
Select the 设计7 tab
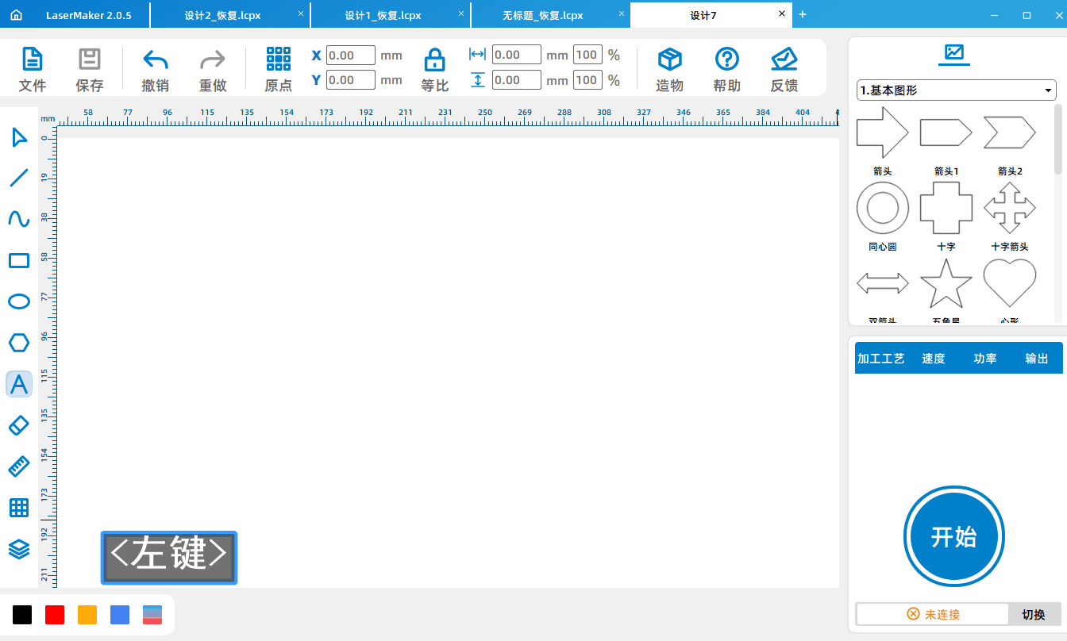tap(703, 15)
